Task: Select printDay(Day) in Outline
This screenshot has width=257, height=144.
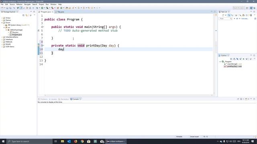Action: [233, 66]
